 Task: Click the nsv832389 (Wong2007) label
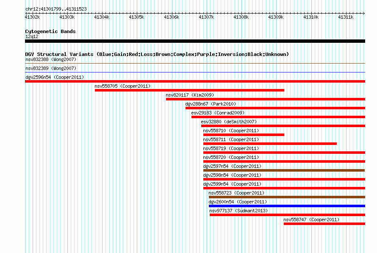coord(51,68)
